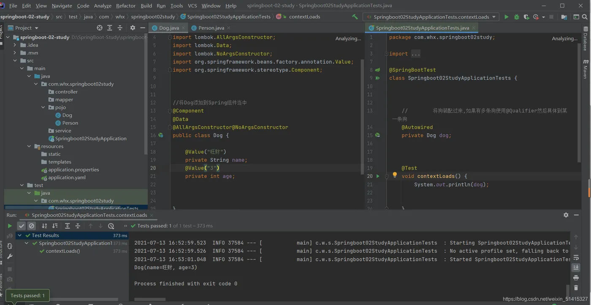Collapse the Test Results node
The height and width of the screenshot is (305, 591).
[x=20, y=235]
